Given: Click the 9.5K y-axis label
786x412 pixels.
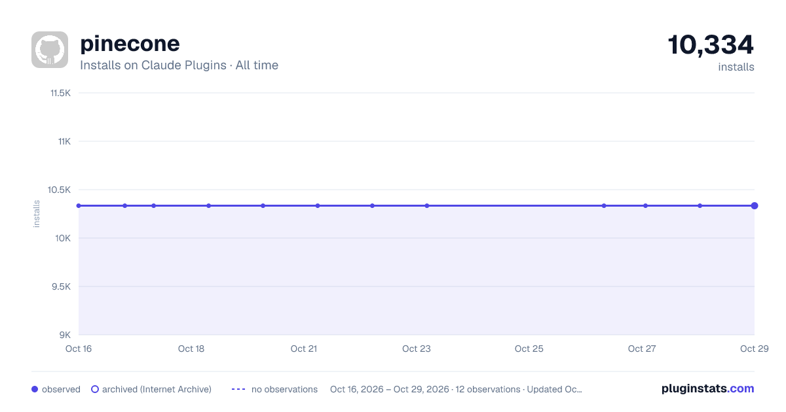Looking at the screenshot, I should click(x=61, y=286).
